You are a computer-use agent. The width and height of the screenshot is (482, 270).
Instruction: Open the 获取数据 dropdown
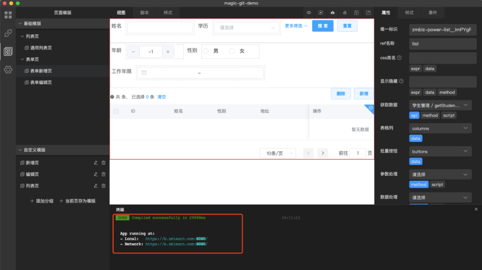(440, 105)
